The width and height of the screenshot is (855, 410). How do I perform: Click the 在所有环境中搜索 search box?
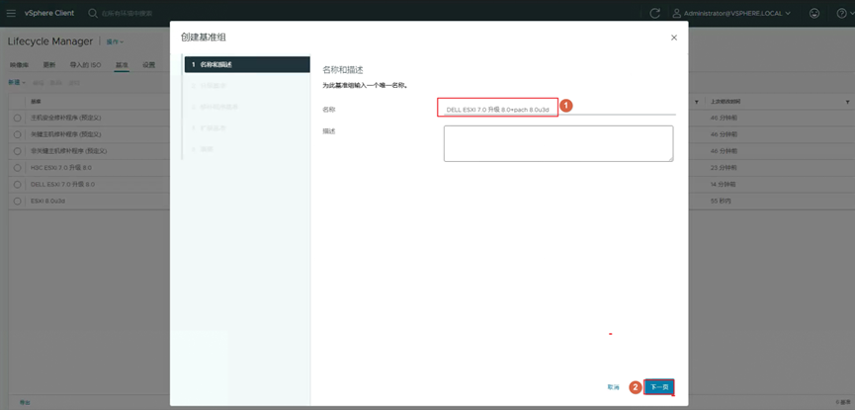click(x=129, y=13)
